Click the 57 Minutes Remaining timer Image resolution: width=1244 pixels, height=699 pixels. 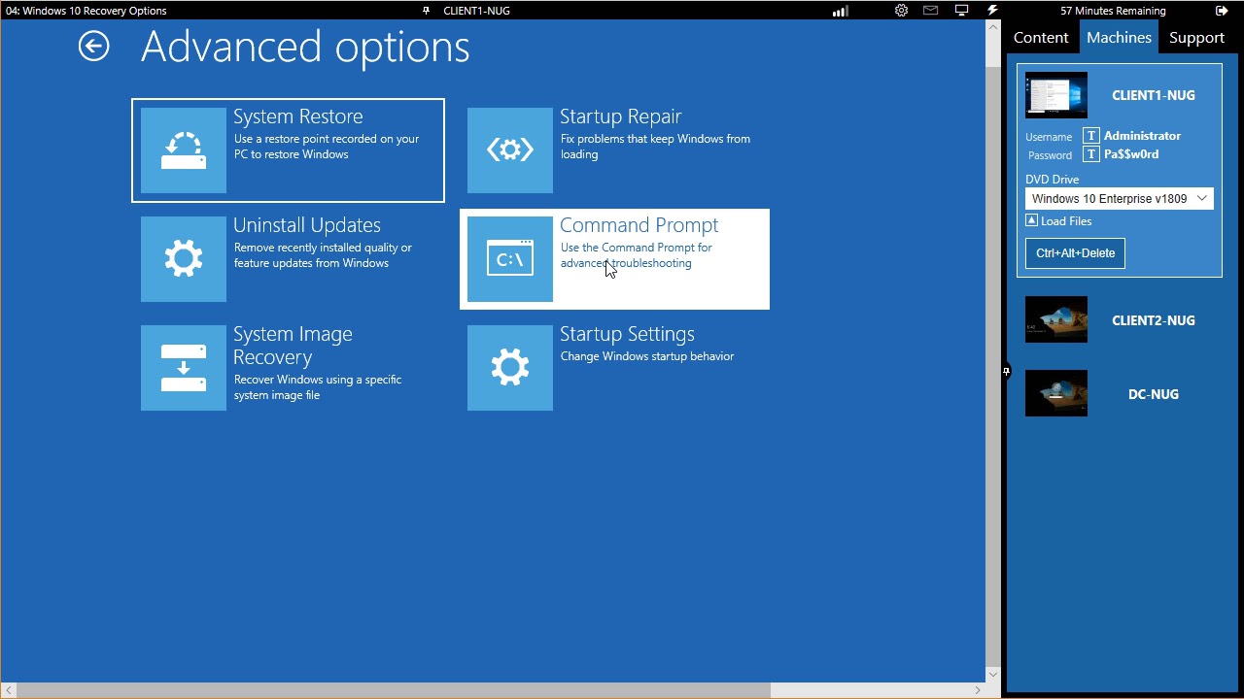pos(1113,11)
